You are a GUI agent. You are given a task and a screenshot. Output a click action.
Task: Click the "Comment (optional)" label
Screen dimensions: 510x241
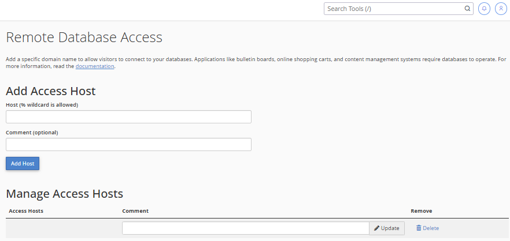(x=32, y=133)
